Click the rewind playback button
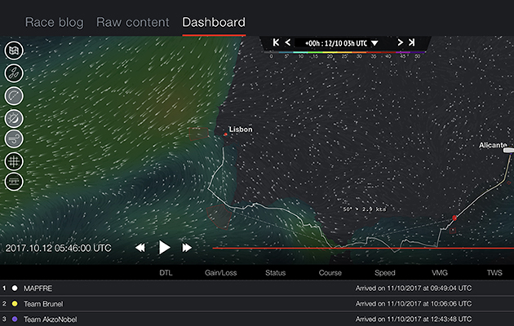The height and width of the screenshot is (326, 514). 140,247
